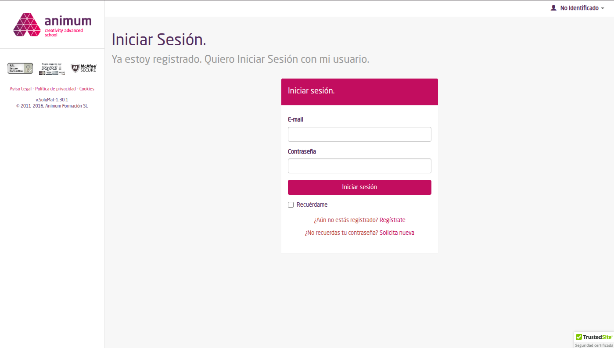Focus the E-mail input field
Viewport: 614px width, 348px height.
(x=359, y=134)
